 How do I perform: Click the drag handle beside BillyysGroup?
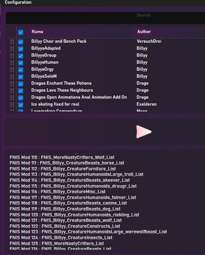[12, 56]
